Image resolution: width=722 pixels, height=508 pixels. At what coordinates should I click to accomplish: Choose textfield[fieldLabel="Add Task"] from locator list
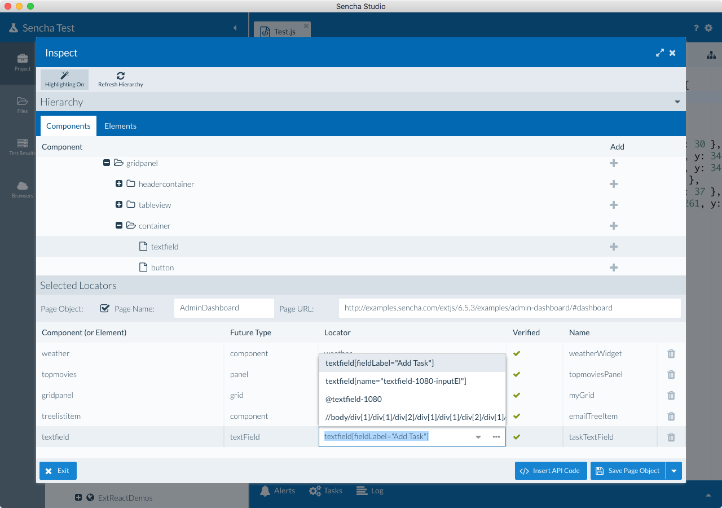pyautogui.click(x=412, y=363)
